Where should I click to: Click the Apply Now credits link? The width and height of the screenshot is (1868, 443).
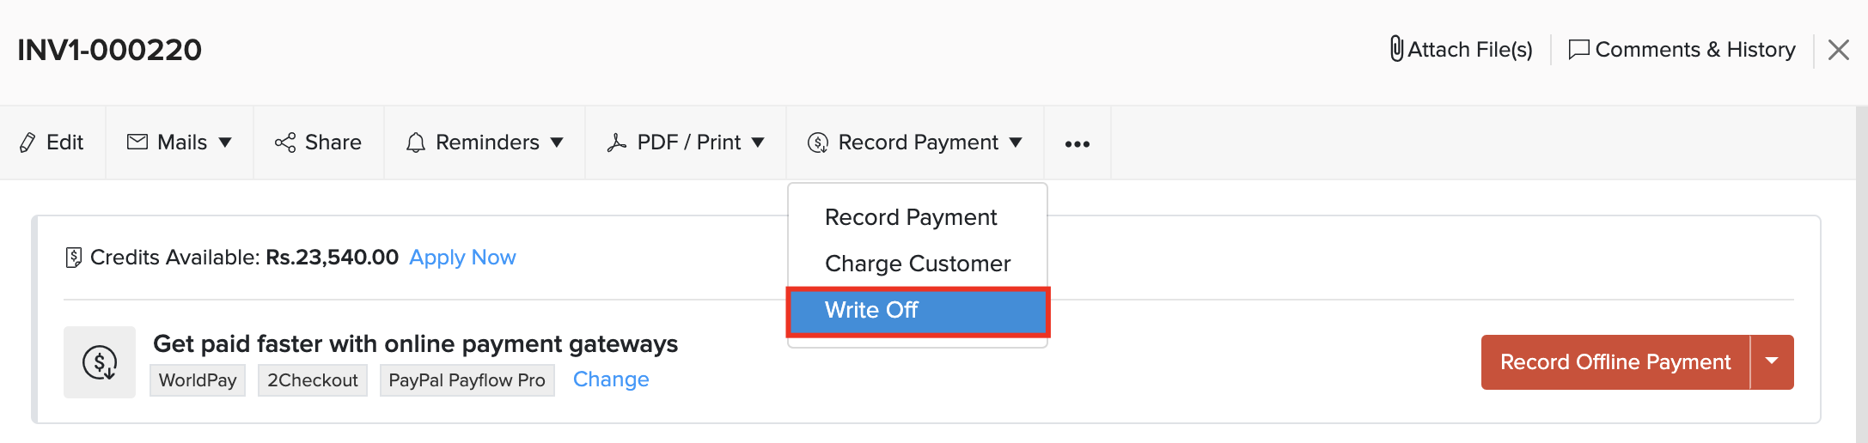pyautogui.click(x=462, y=258)
